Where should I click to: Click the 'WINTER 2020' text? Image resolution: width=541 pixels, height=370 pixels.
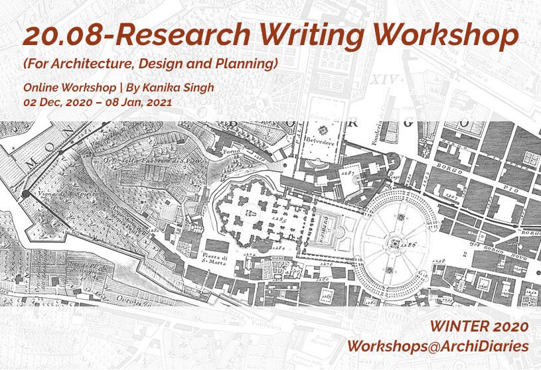point(479,326)
